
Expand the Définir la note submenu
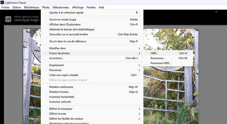pyautogui.click(x=92, y=114)
